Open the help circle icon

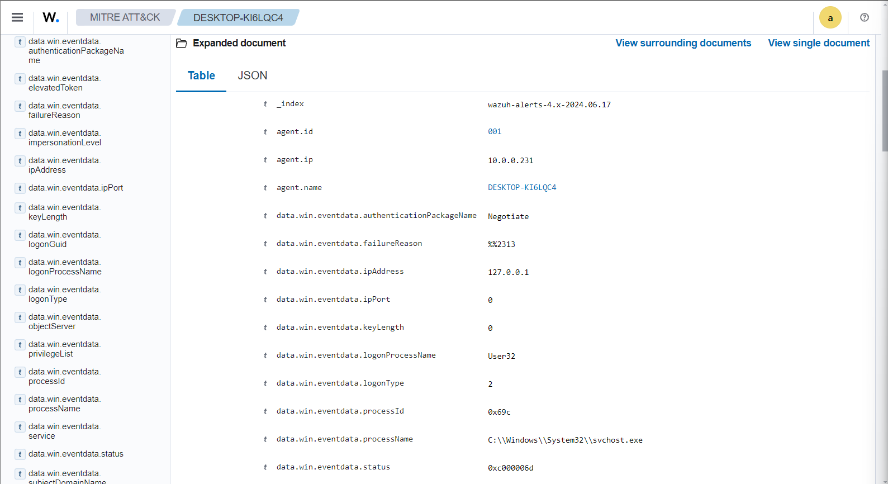click(865, 17)
